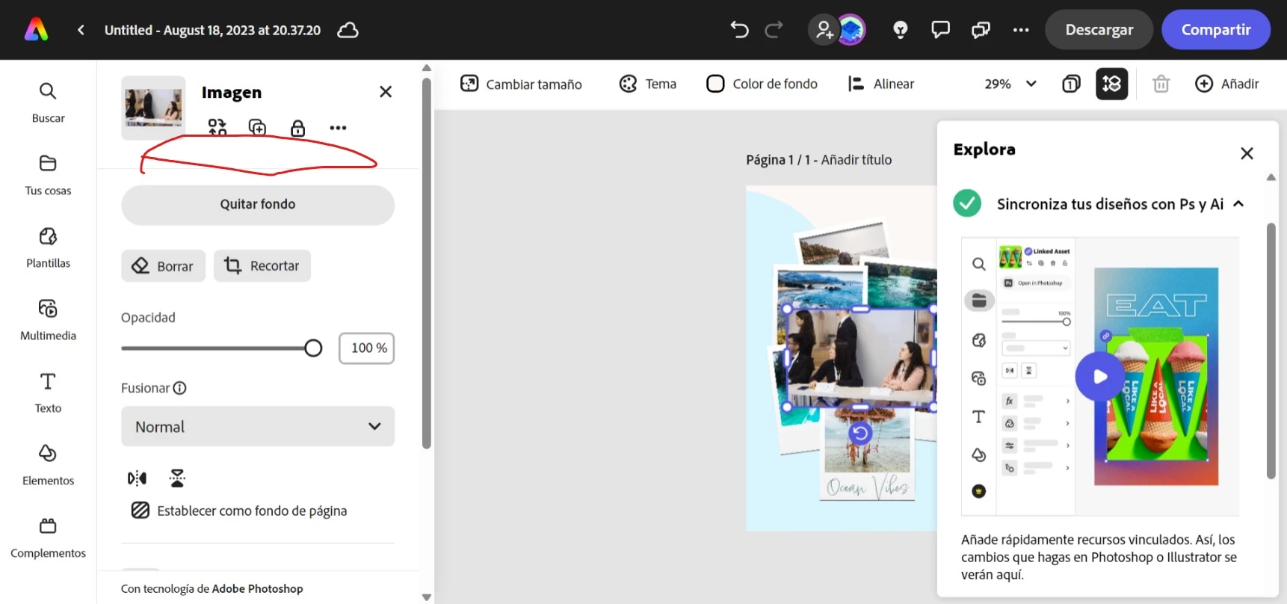Close the Explora panel

click(x=1247, y=153)
